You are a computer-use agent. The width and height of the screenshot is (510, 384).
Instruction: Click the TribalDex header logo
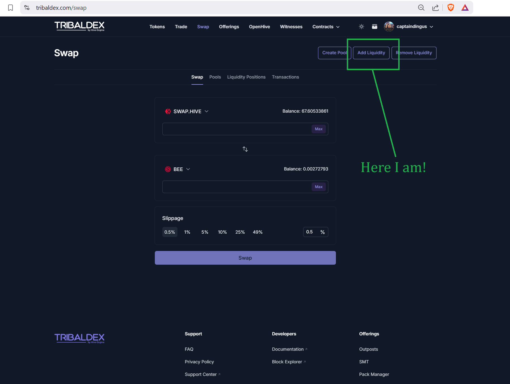tap(79, 26)
